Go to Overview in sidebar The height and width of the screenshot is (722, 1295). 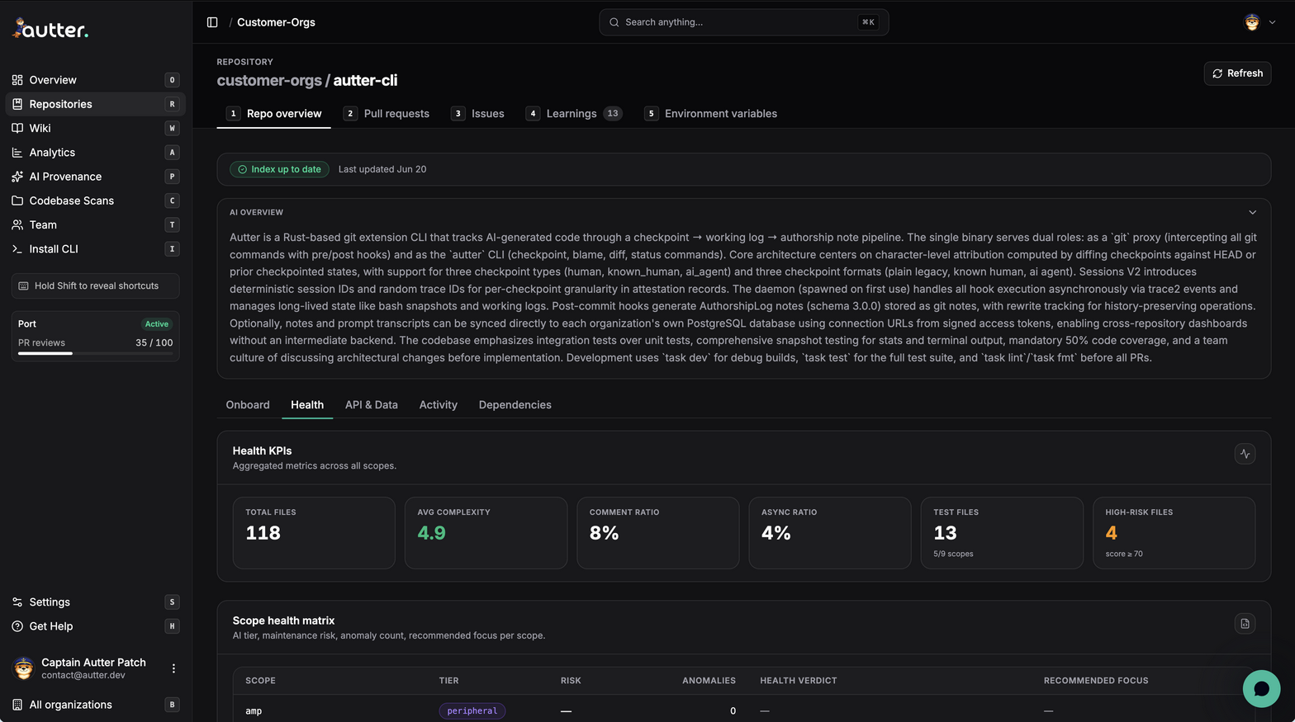(96, 80)
